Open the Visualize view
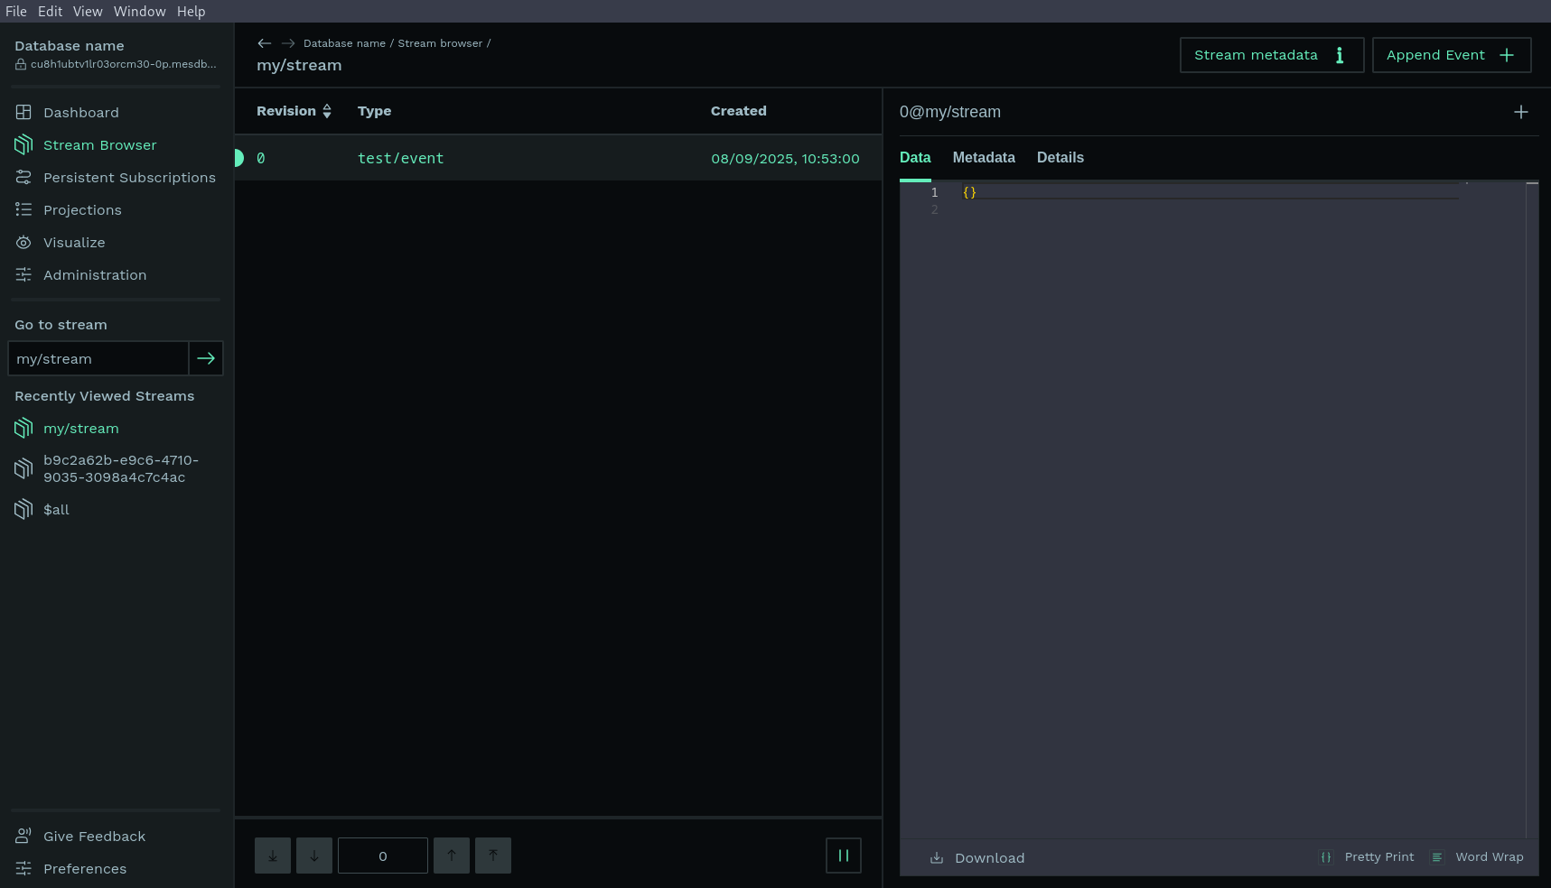Image resolution: width=1551 pixels, height=888 pixels. pyautogui.click(x=73, y=243)
